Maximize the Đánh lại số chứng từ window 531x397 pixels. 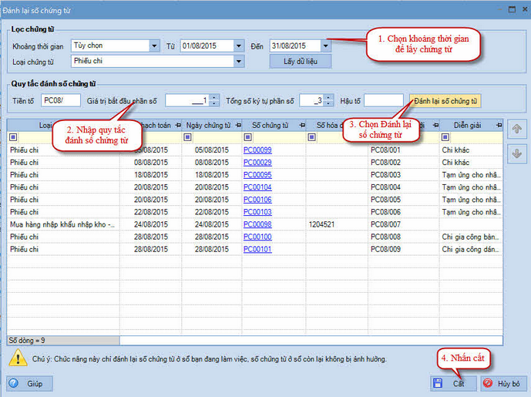click(x=512, y=9)
